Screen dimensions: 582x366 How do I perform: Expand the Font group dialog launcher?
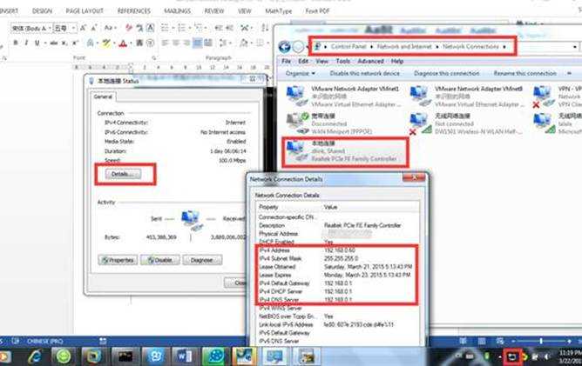[x=153, y=57]
